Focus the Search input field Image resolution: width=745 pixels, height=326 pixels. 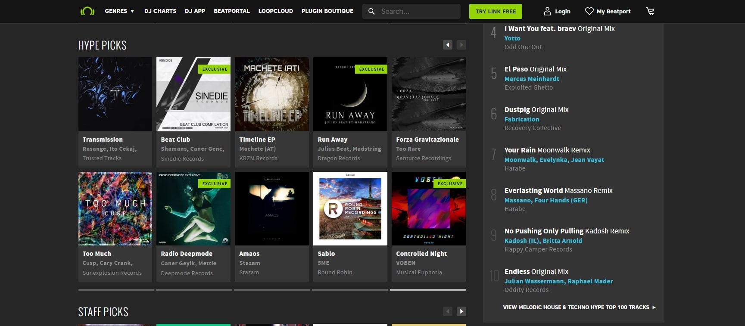tap(418, 11)
